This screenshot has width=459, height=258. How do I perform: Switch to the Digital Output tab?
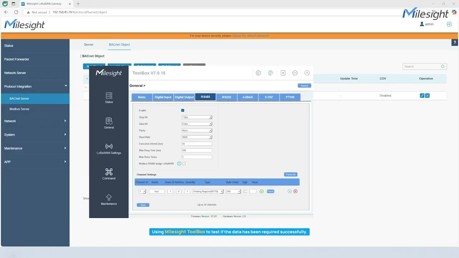pyautogui.click(x=184, y=97)
